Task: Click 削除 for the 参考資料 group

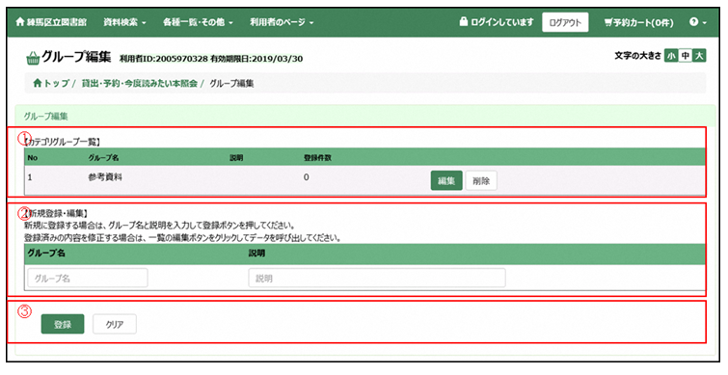Action: pyautogui.click(x=481, y=180)
